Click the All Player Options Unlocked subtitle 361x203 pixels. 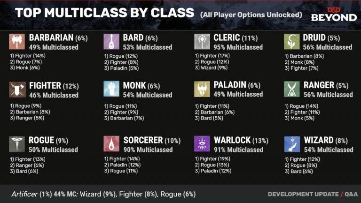(x=251, y=15)
